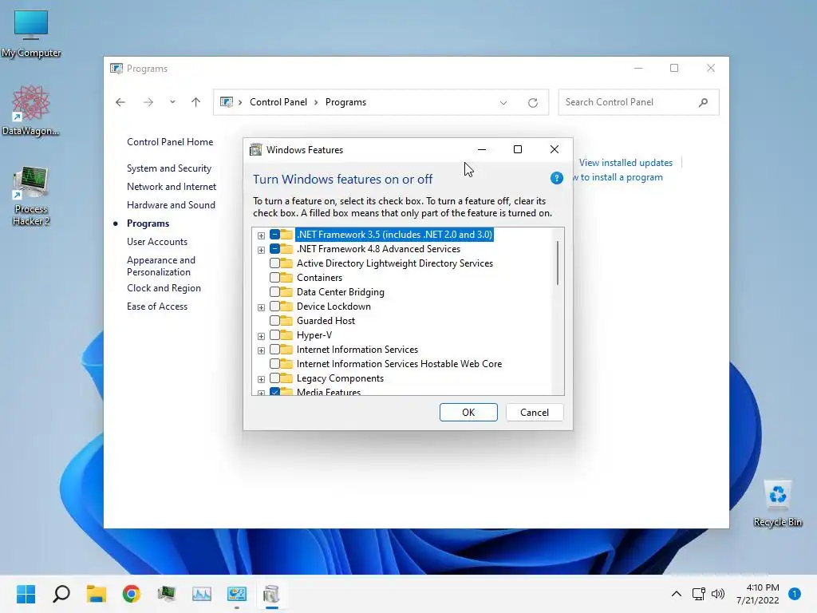Enable the Containers feature checkbox
Screen dimensions: 817x613
(x=274, y=278)
